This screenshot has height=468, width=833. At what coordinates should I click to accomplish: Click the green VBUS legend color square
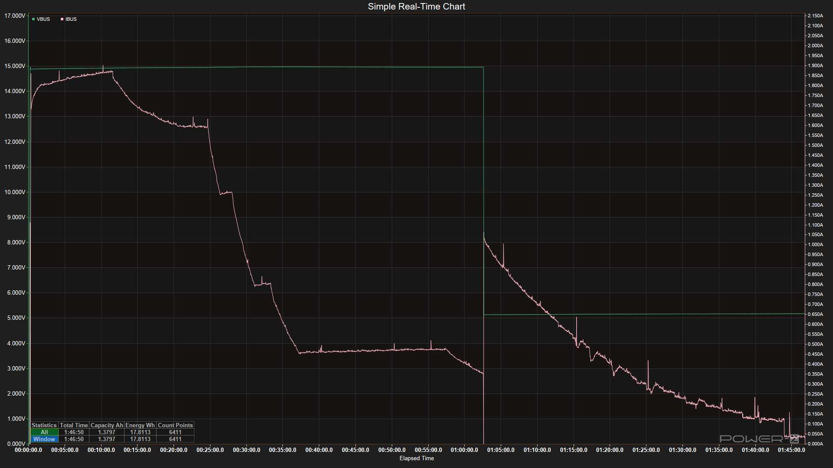pos(33,19)
